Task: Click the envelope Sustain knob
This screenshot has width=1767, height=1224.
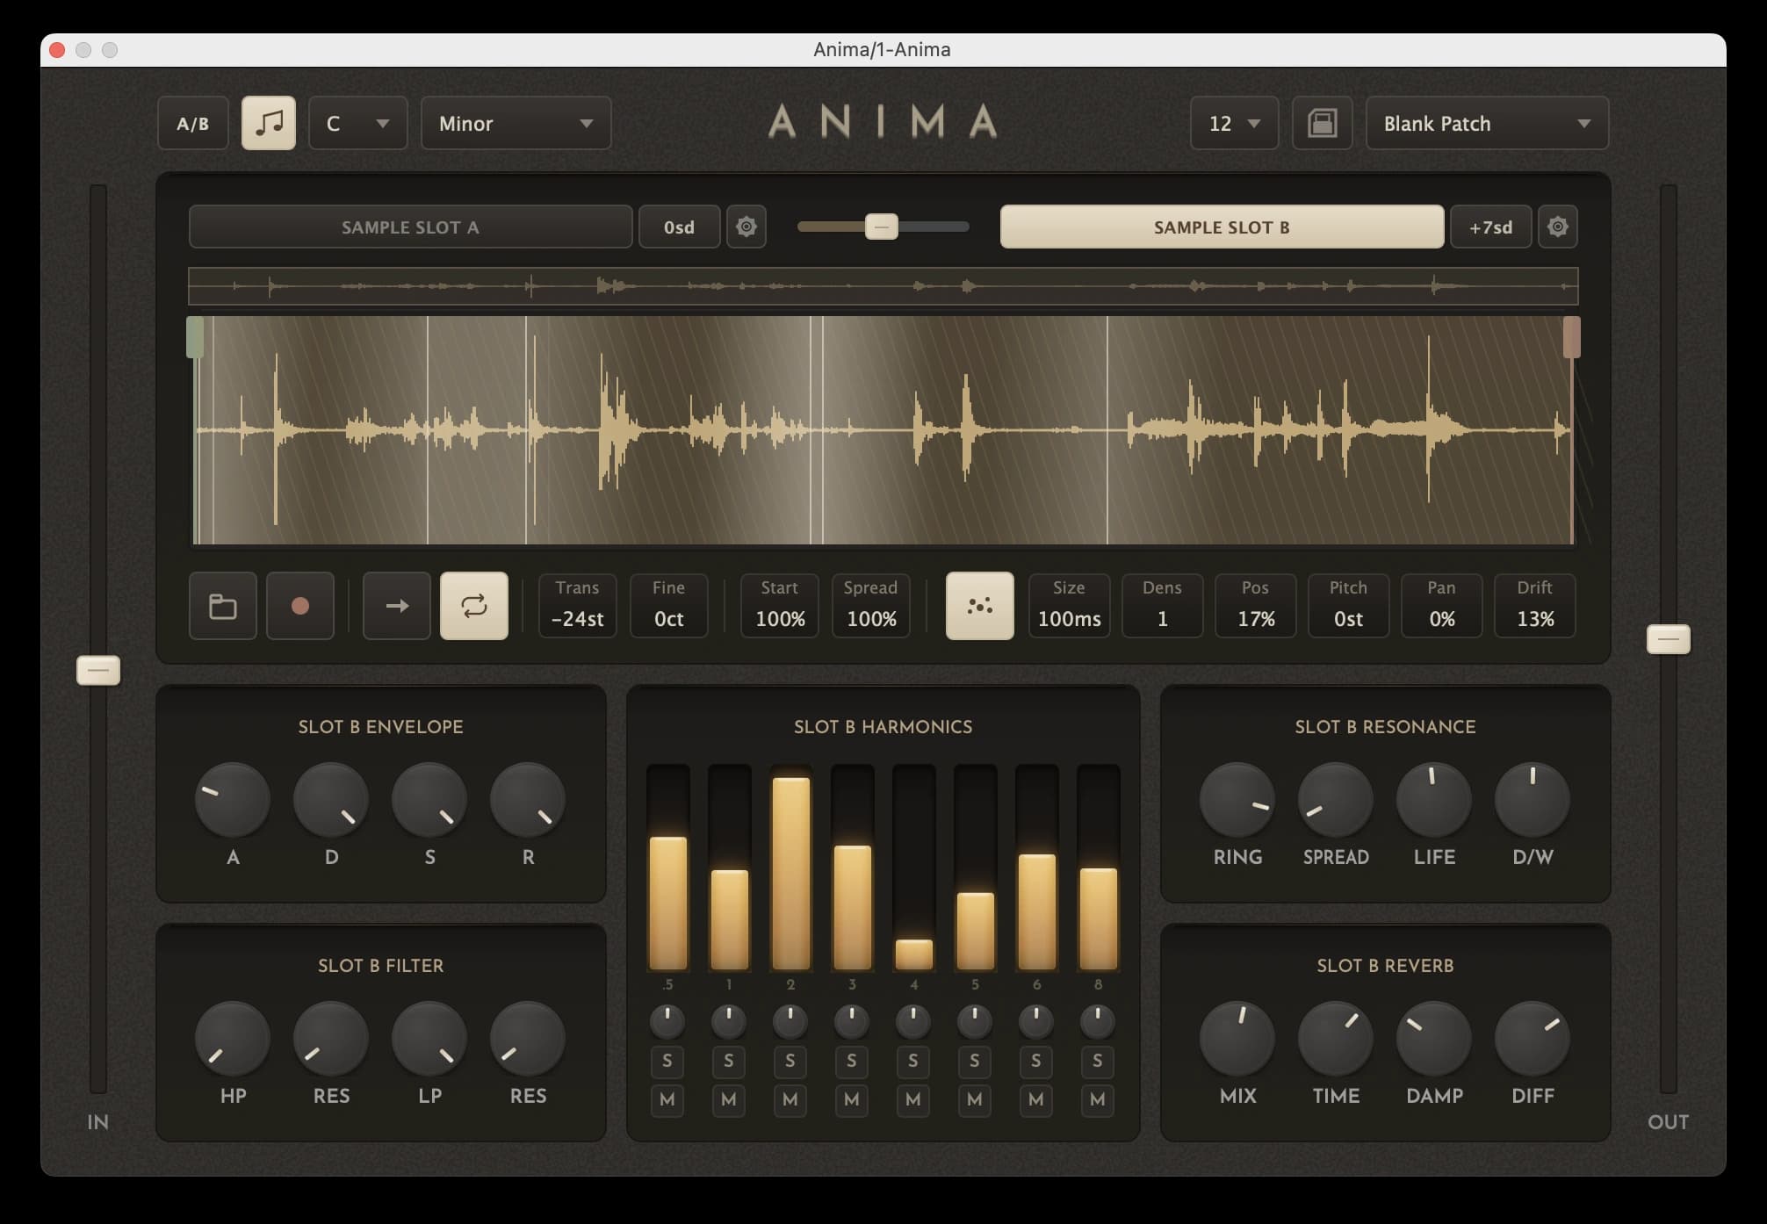Action: (x=429, y=800)
